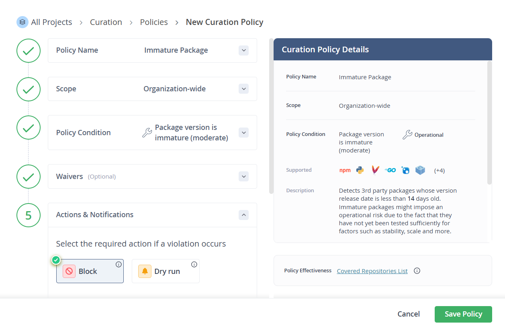This screenshot has height=325, width=505.
Task: Click the Docker supported package type icon
Action: 405,170
